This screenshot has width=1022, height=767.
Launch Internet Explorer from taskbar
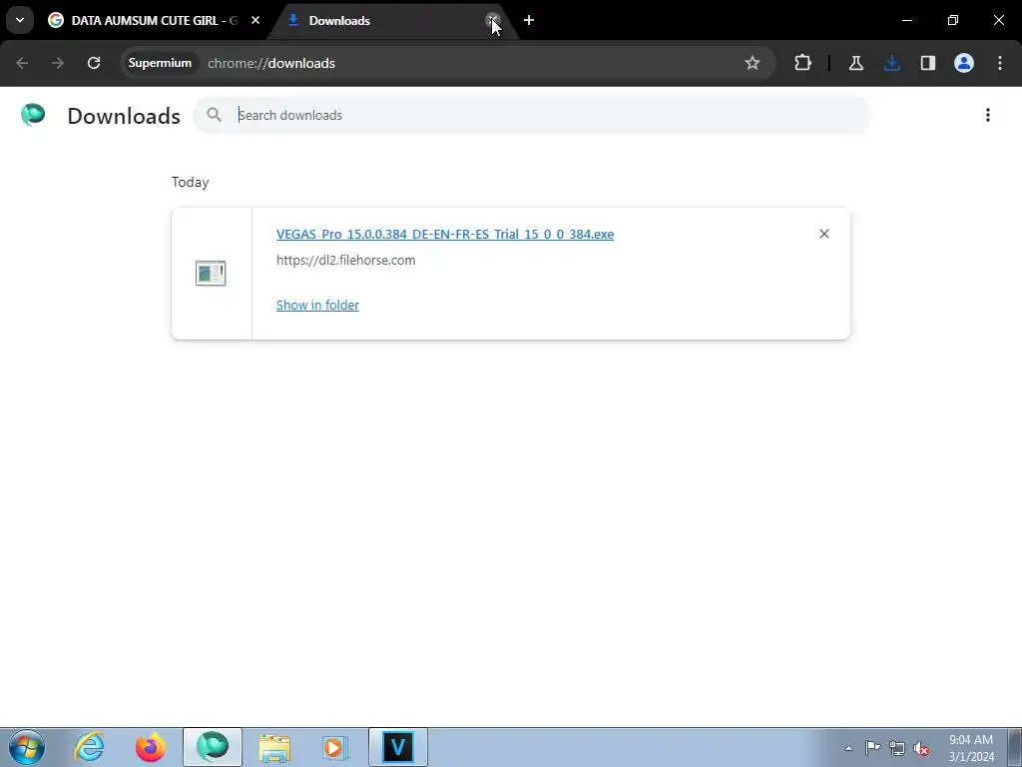click(89, 747)
